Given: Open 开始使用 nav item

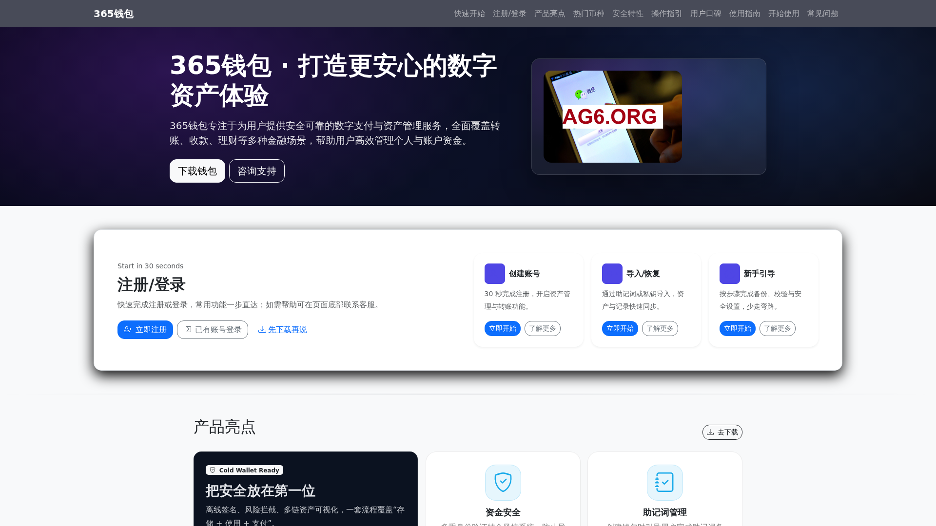Looking at the screenshot, I should click(783, 14).
